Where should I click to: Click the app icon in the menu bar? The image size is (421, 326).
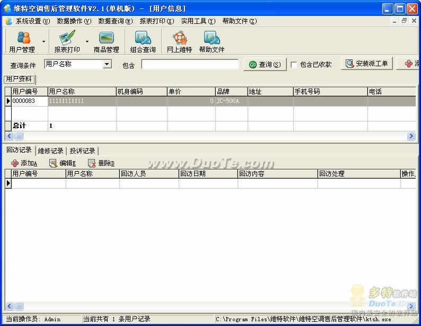tap(8, 21)
